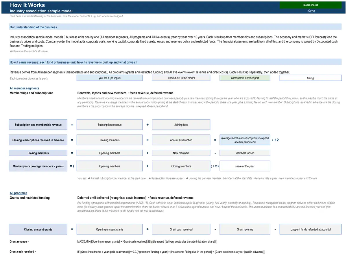
Task: Click 'Renewals, lapses and new members' heading
Action: point(102,93)
